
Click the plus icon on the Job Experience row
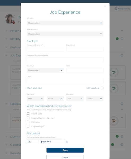(122, 55)
